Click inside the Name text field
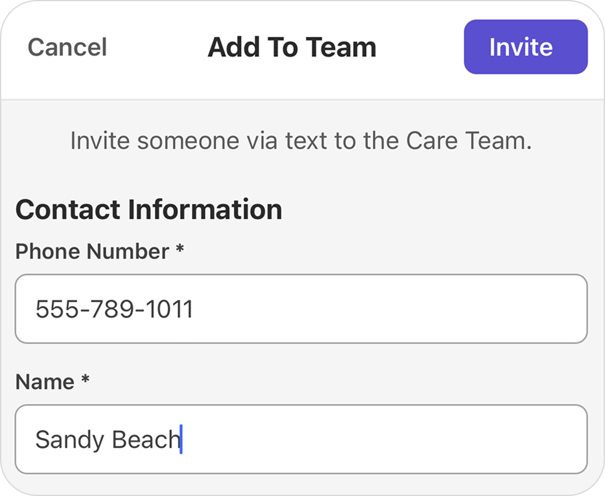605x496 pixels. pos(302,439)
